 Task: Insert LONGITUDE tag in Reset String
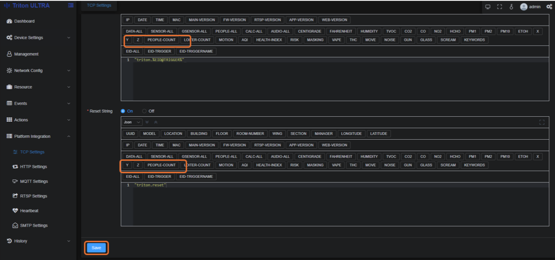352,134
